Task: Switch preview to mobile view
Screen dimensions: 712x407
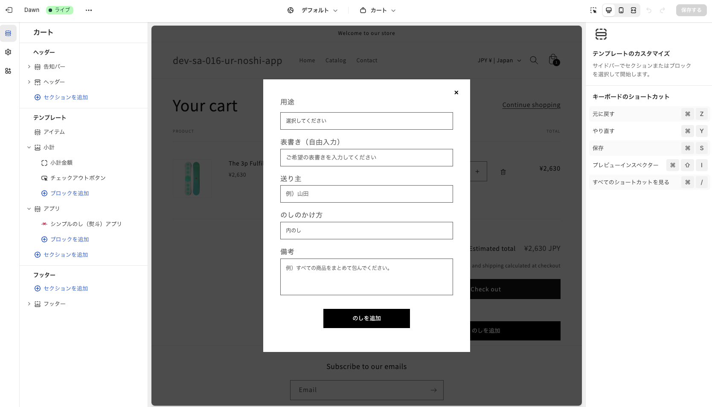Action: click(621, 10)
